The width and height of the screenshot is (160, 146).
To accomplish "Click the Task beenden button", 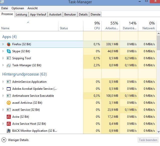I will tap(148, 140).
